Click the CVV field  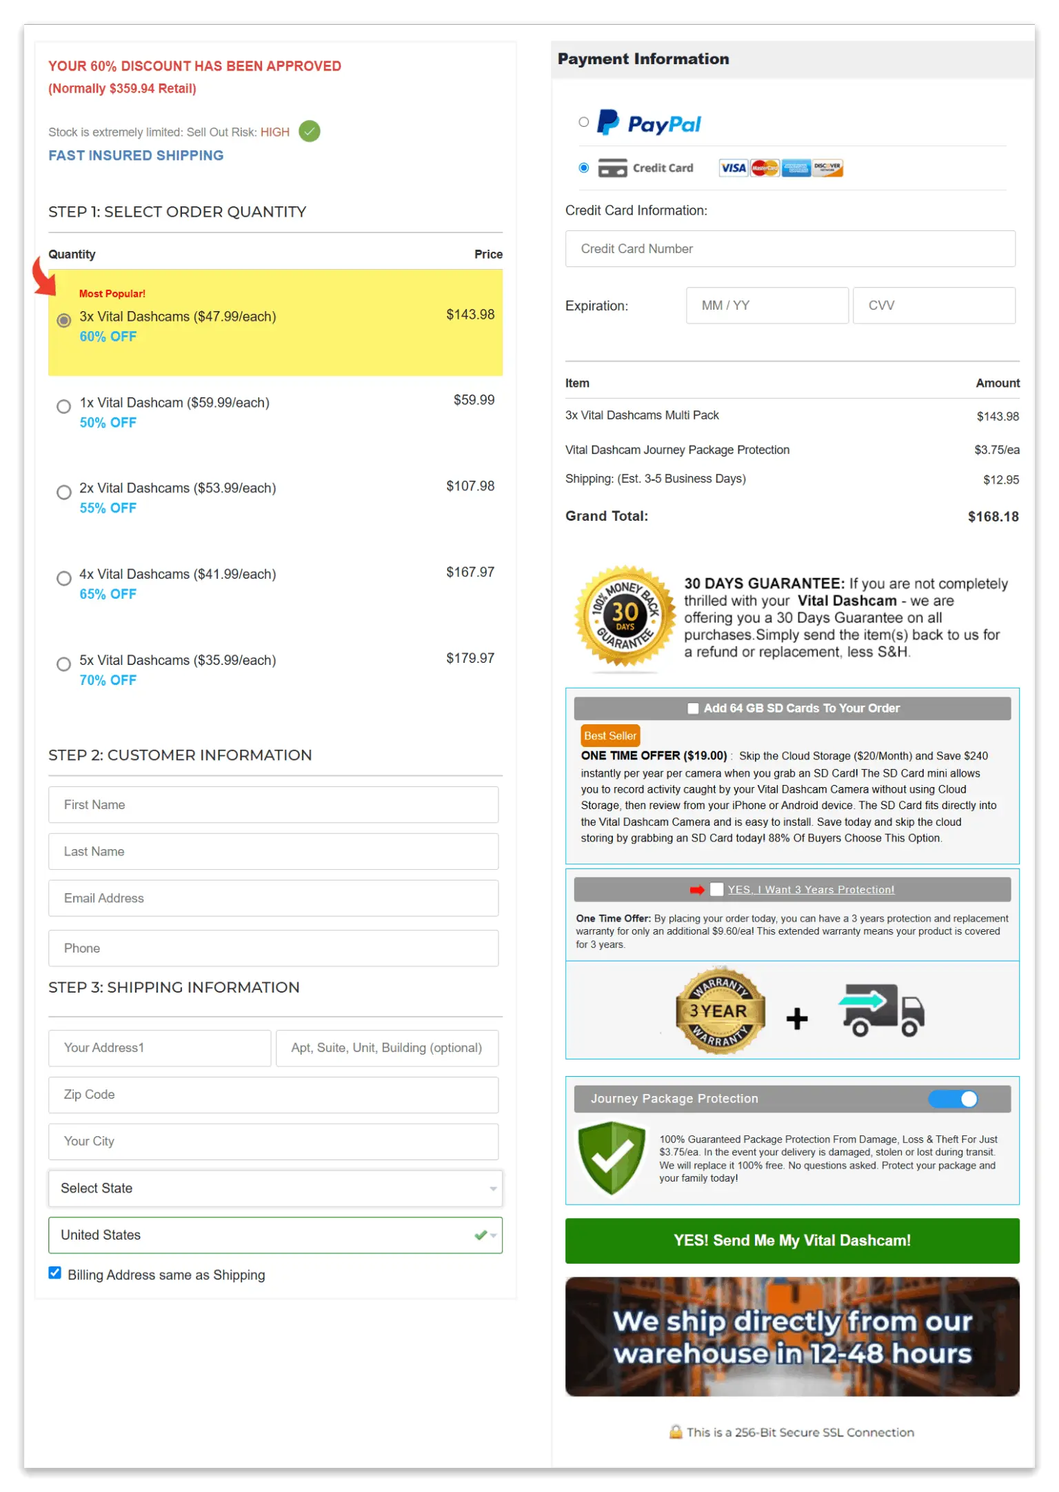[934, 305]
